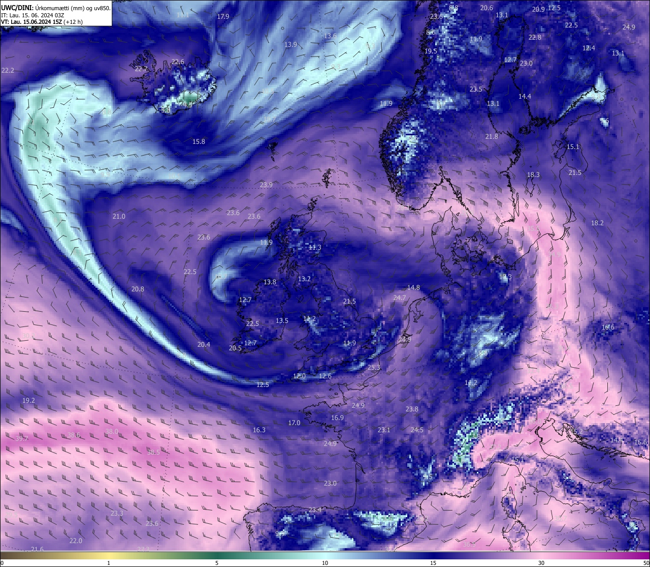Image resolution: width=650 pixels, height=567 pixels.
Task: Click the 22.6 value over Iceland
Action: [x=178, y=62]
